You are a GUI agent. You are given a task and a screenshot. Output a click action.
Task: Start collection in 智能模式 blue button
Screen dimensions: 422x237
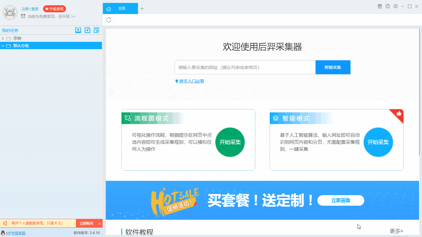(x=378, y=142)
